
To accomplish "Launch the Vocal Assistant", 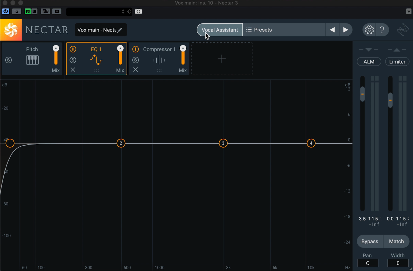I will (220, 30).
